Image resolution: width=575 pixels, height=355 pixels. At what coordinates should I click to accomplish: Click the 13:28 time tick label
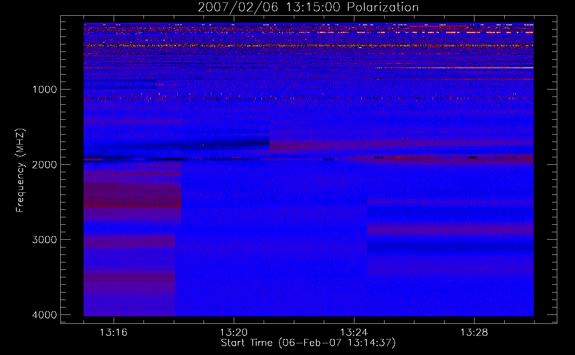[474, 333]
